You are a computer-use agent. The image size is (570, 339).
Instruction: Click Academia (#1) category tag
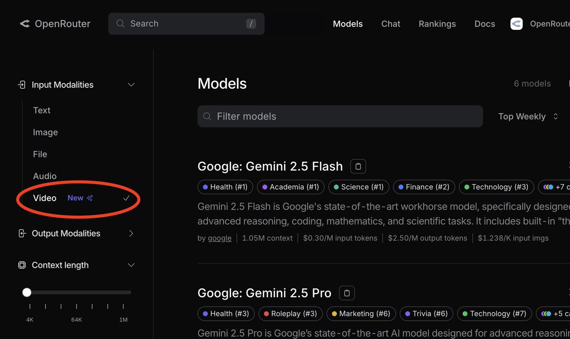point(291,187)
